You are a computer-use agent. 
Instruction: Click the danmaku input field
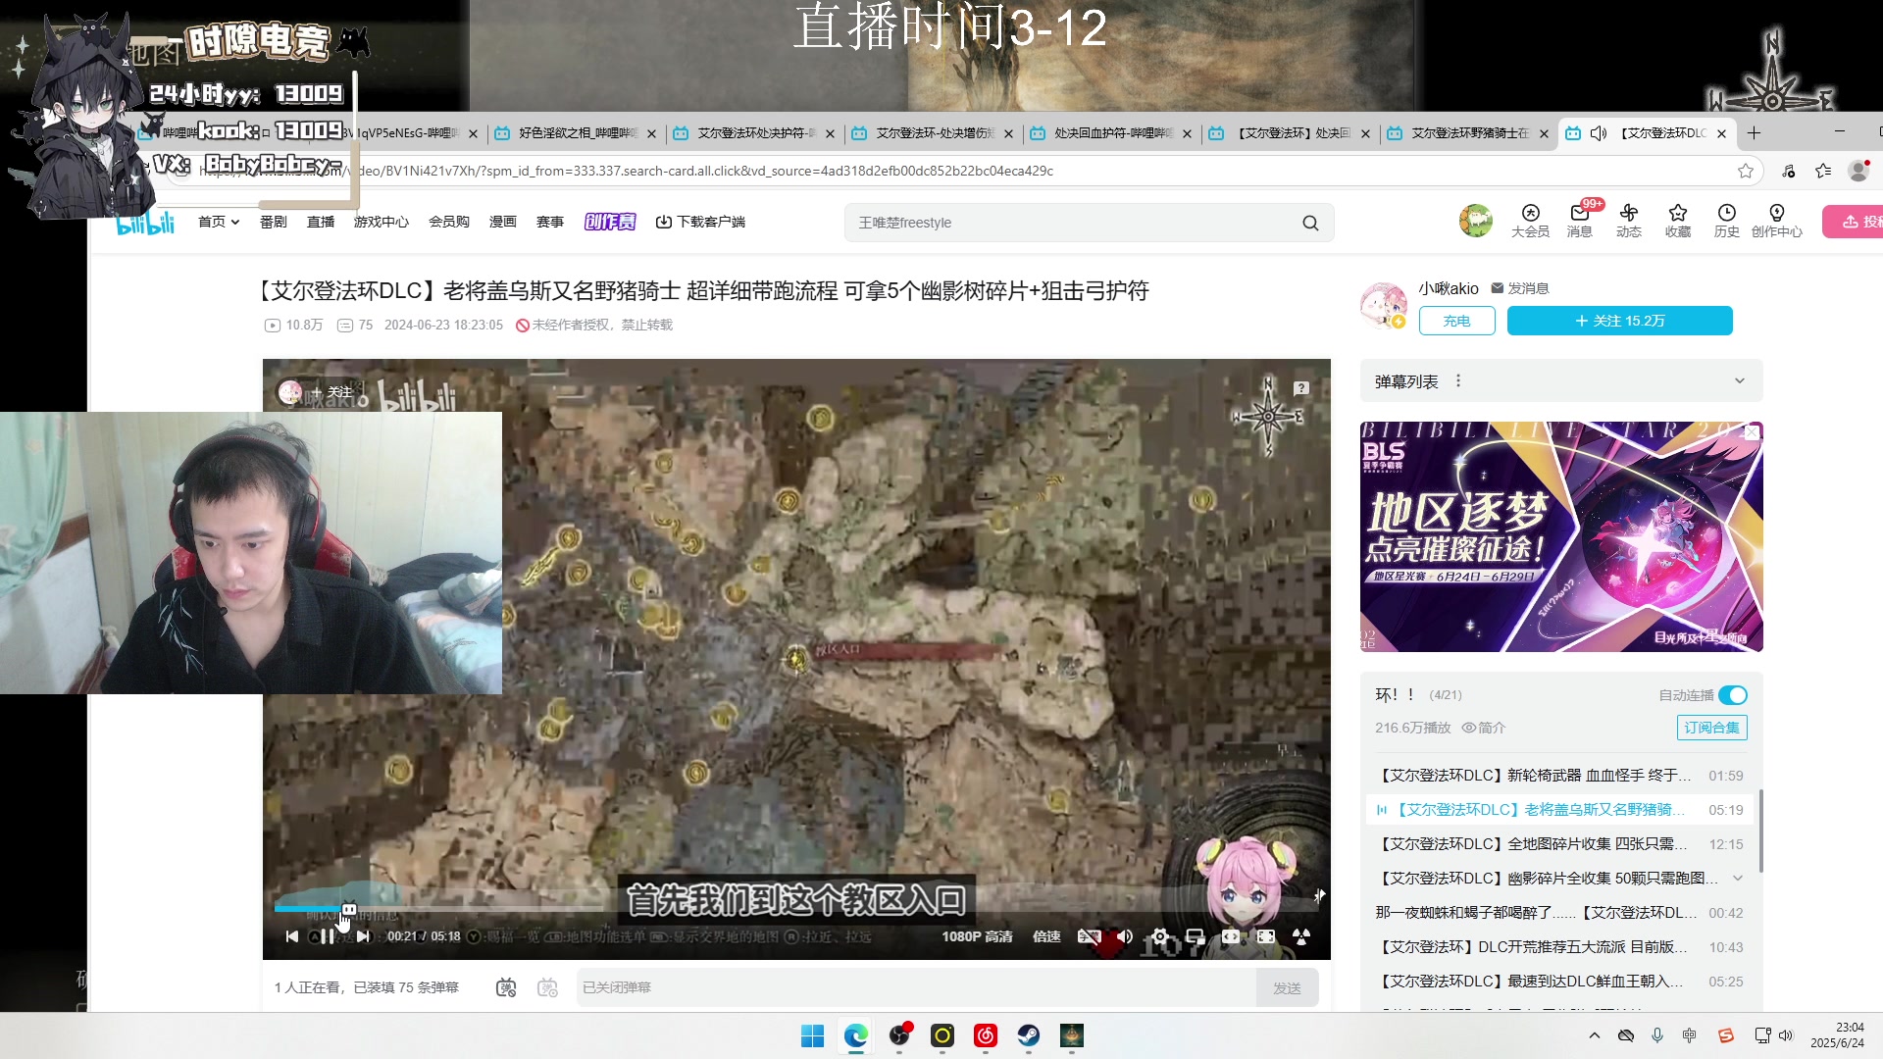[916, 987]
